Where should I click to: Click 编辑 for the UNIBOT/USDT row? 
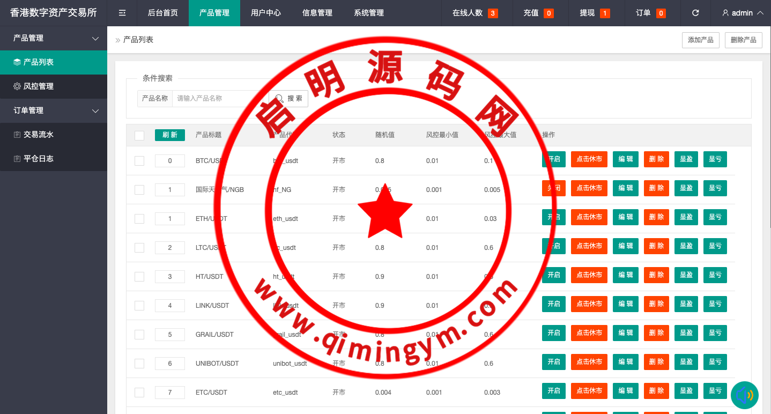click(625, 362)
